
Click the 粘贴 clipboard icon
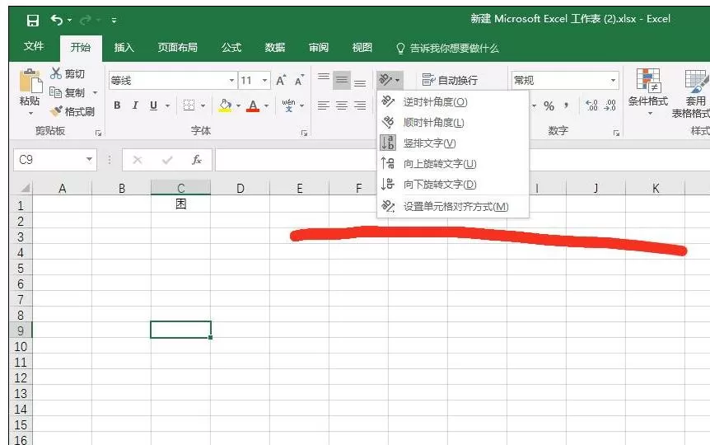(30, 82)
